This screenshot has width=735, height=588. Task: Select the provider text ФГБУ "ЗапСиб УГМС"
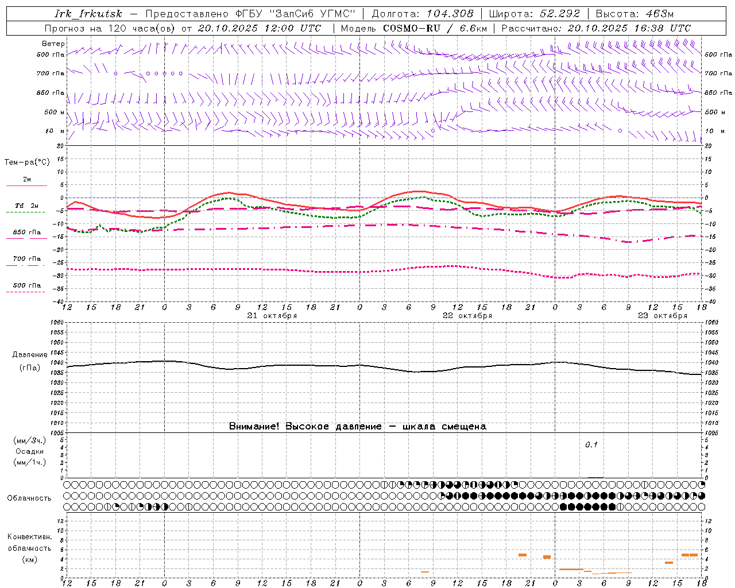295,14
